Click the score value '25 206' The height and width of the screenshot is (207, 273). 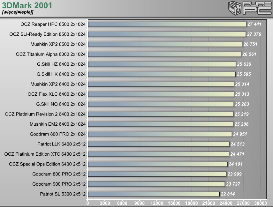(x=241, y=124)
